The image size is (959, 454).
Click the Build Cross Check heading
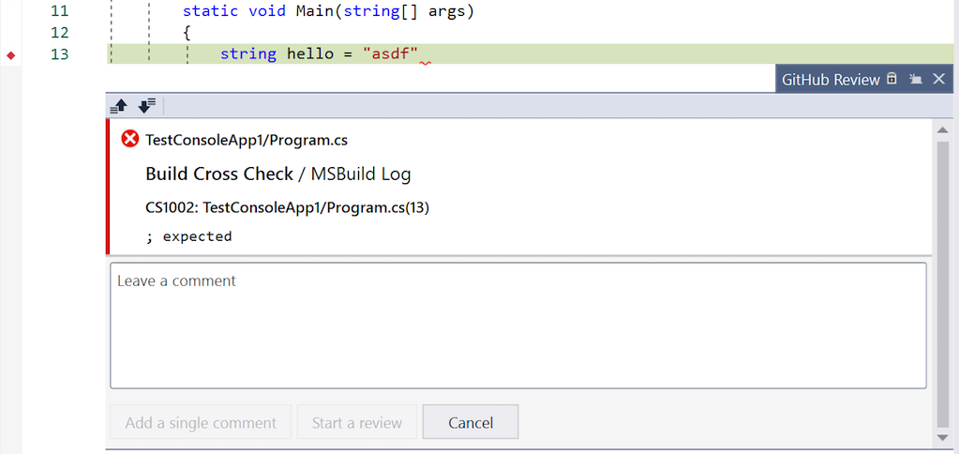tap(219, 174)
